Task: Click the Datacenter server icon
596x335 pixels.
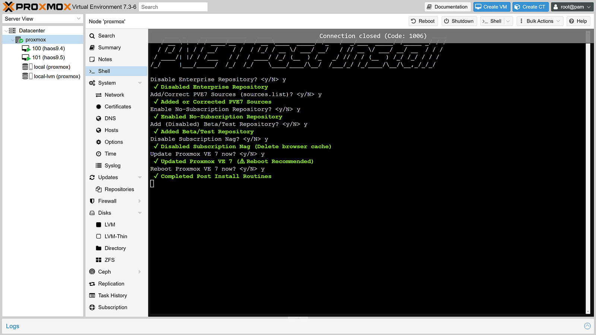Action: (12, 31)
